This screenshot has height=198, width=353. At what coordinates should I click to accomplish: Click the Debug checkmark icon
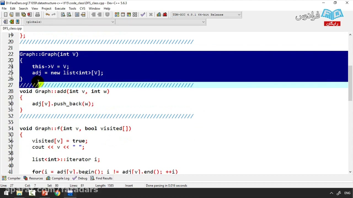(x=143, y=15)
